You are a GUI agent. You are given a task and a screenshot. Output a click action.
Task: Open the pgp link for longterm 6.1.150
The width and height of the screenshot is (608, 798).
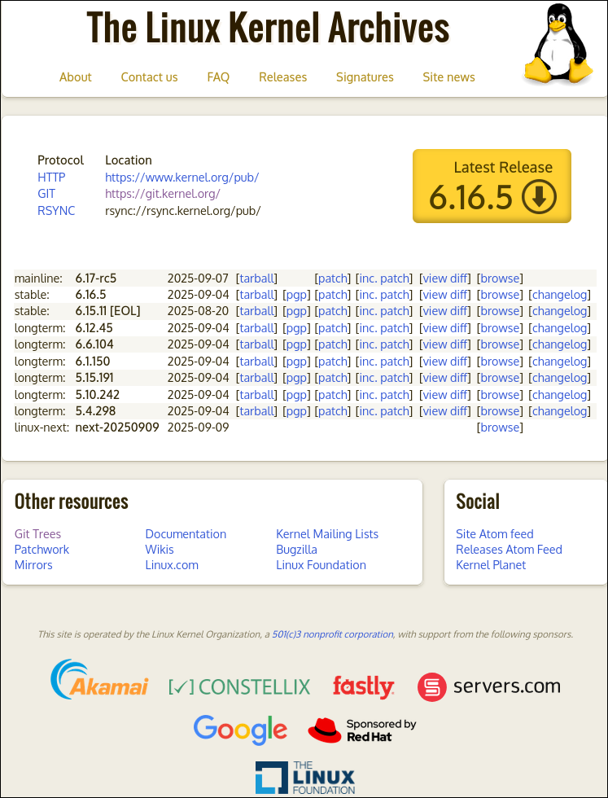click(x=295, y=362)
